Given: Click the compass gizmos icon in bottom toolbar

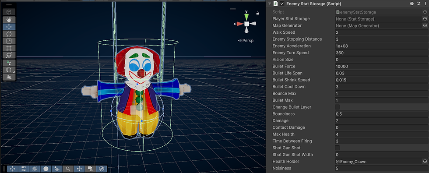Looking at the screenshot, I should click(102, 169).
